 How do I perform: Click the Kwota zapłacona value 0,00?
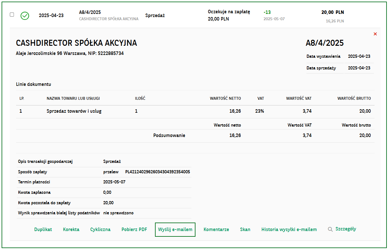click(x=107, y=192)
